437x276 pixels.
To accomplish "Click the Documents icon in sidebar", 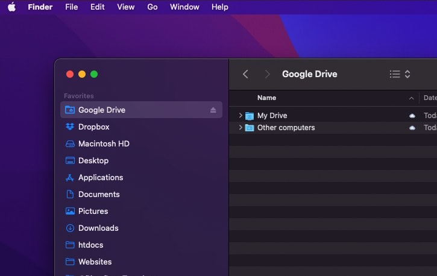I will (70, 194).
